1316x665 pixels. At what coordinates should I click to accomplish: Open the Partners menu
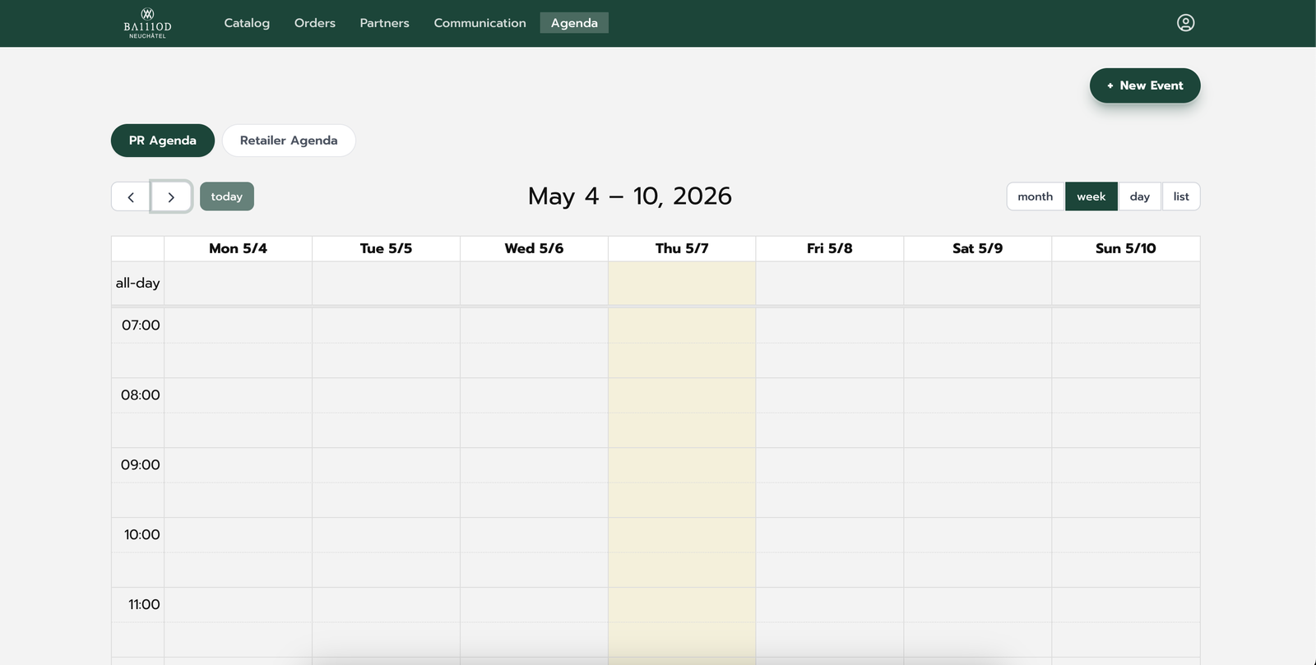point(384,23)
